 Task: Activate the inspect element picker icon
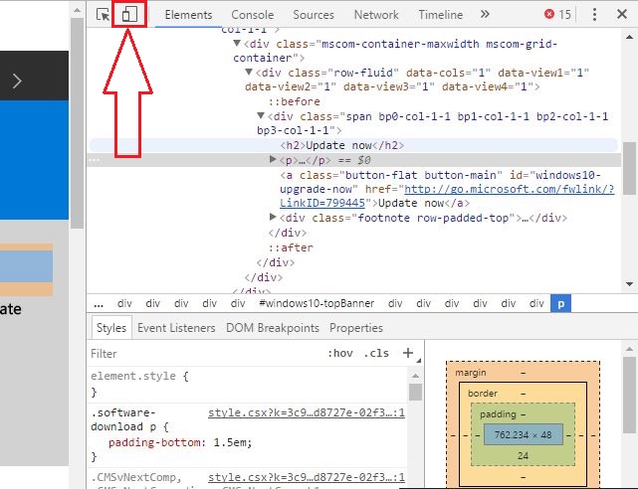[104, 15]
